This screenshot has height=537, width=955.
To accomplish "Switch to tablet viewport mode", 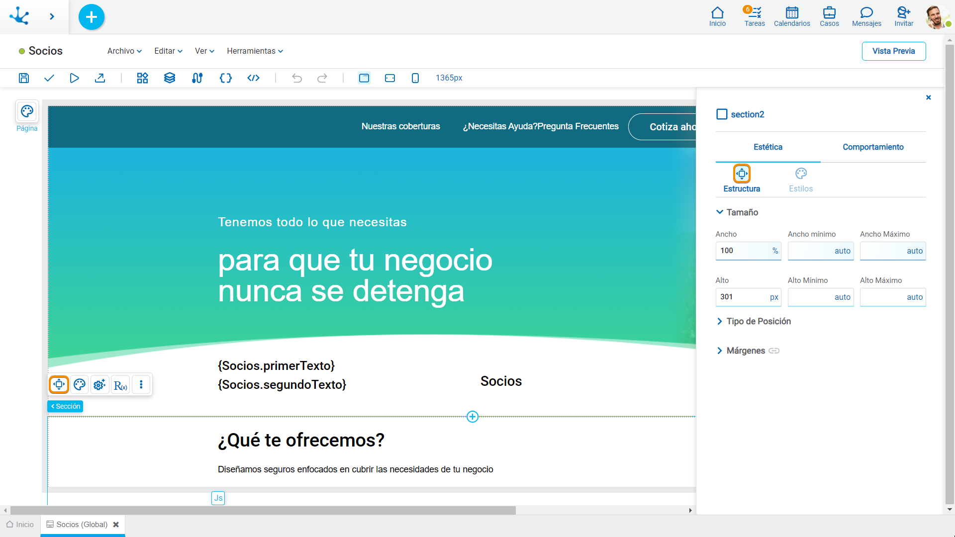I will (390, 78).
